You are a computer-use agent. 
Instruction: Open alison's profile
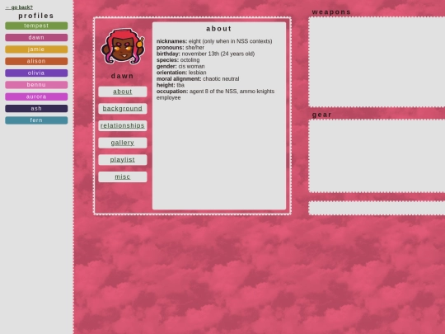pos(36,61)
